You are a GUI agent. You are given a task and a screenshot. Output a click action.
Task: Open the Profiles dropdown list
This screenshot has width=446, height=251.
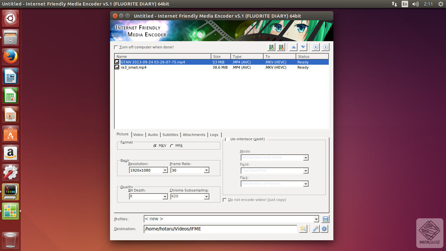[x=316, y=219]
